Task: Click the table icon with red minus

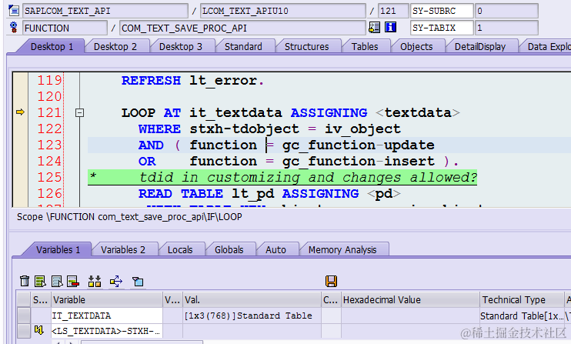Action: point(73,281)
